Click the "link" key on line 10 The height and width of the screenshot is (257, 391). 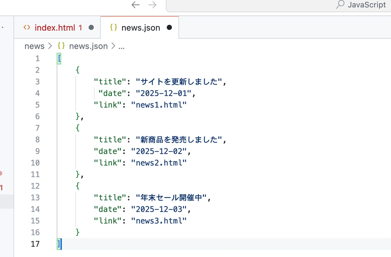[108, 163]
